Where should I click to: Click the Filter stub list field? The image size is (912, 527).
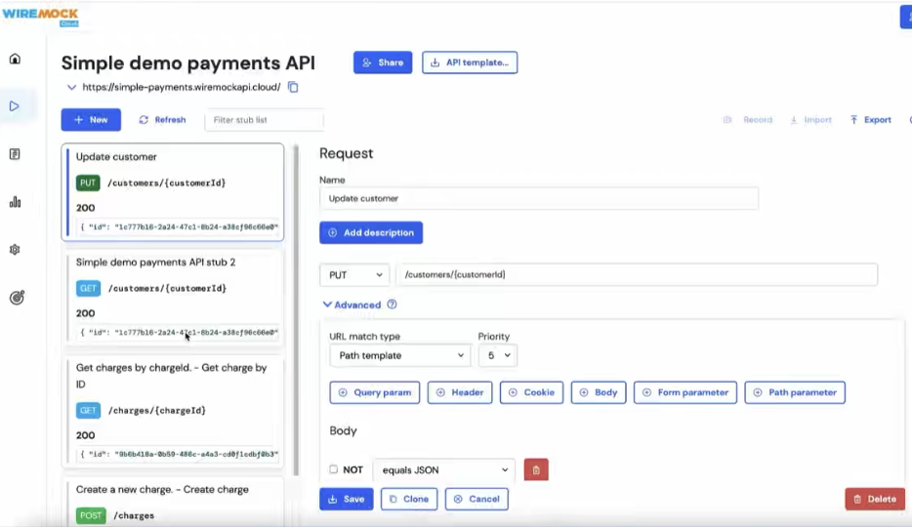(x=264, y=120)
